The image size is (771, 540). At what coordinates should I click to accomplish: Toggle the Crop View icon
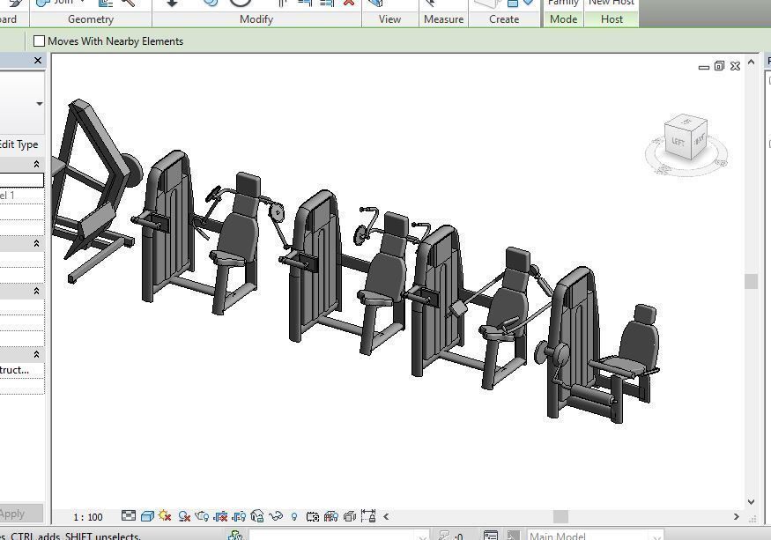(x=221, y=517)
